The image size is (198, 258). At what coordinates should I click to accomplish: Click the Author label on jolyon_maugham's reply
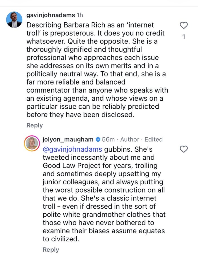130,140
